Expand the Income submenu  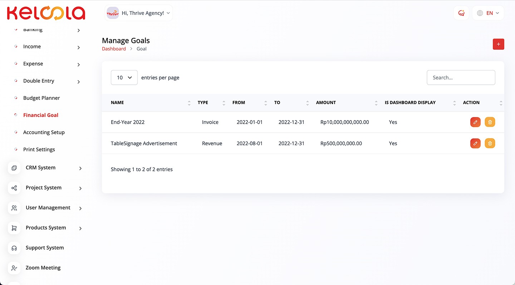pos(79,47)
